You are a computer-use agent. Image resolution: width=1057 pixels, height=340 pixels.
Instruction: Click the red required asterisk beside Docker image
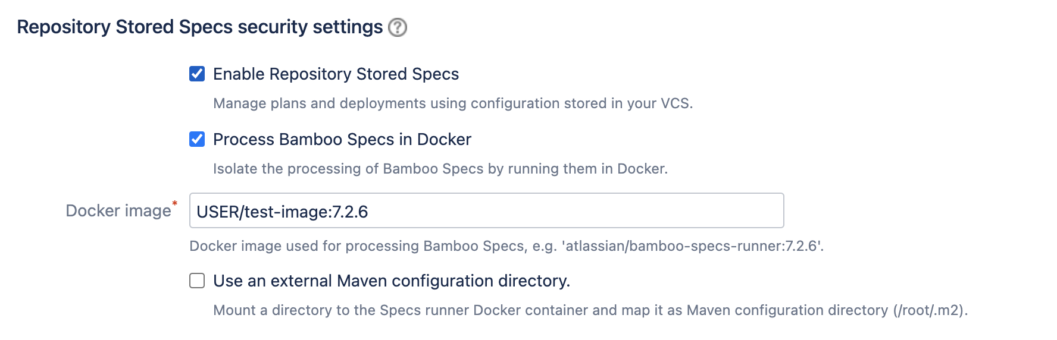coord(175,204)
